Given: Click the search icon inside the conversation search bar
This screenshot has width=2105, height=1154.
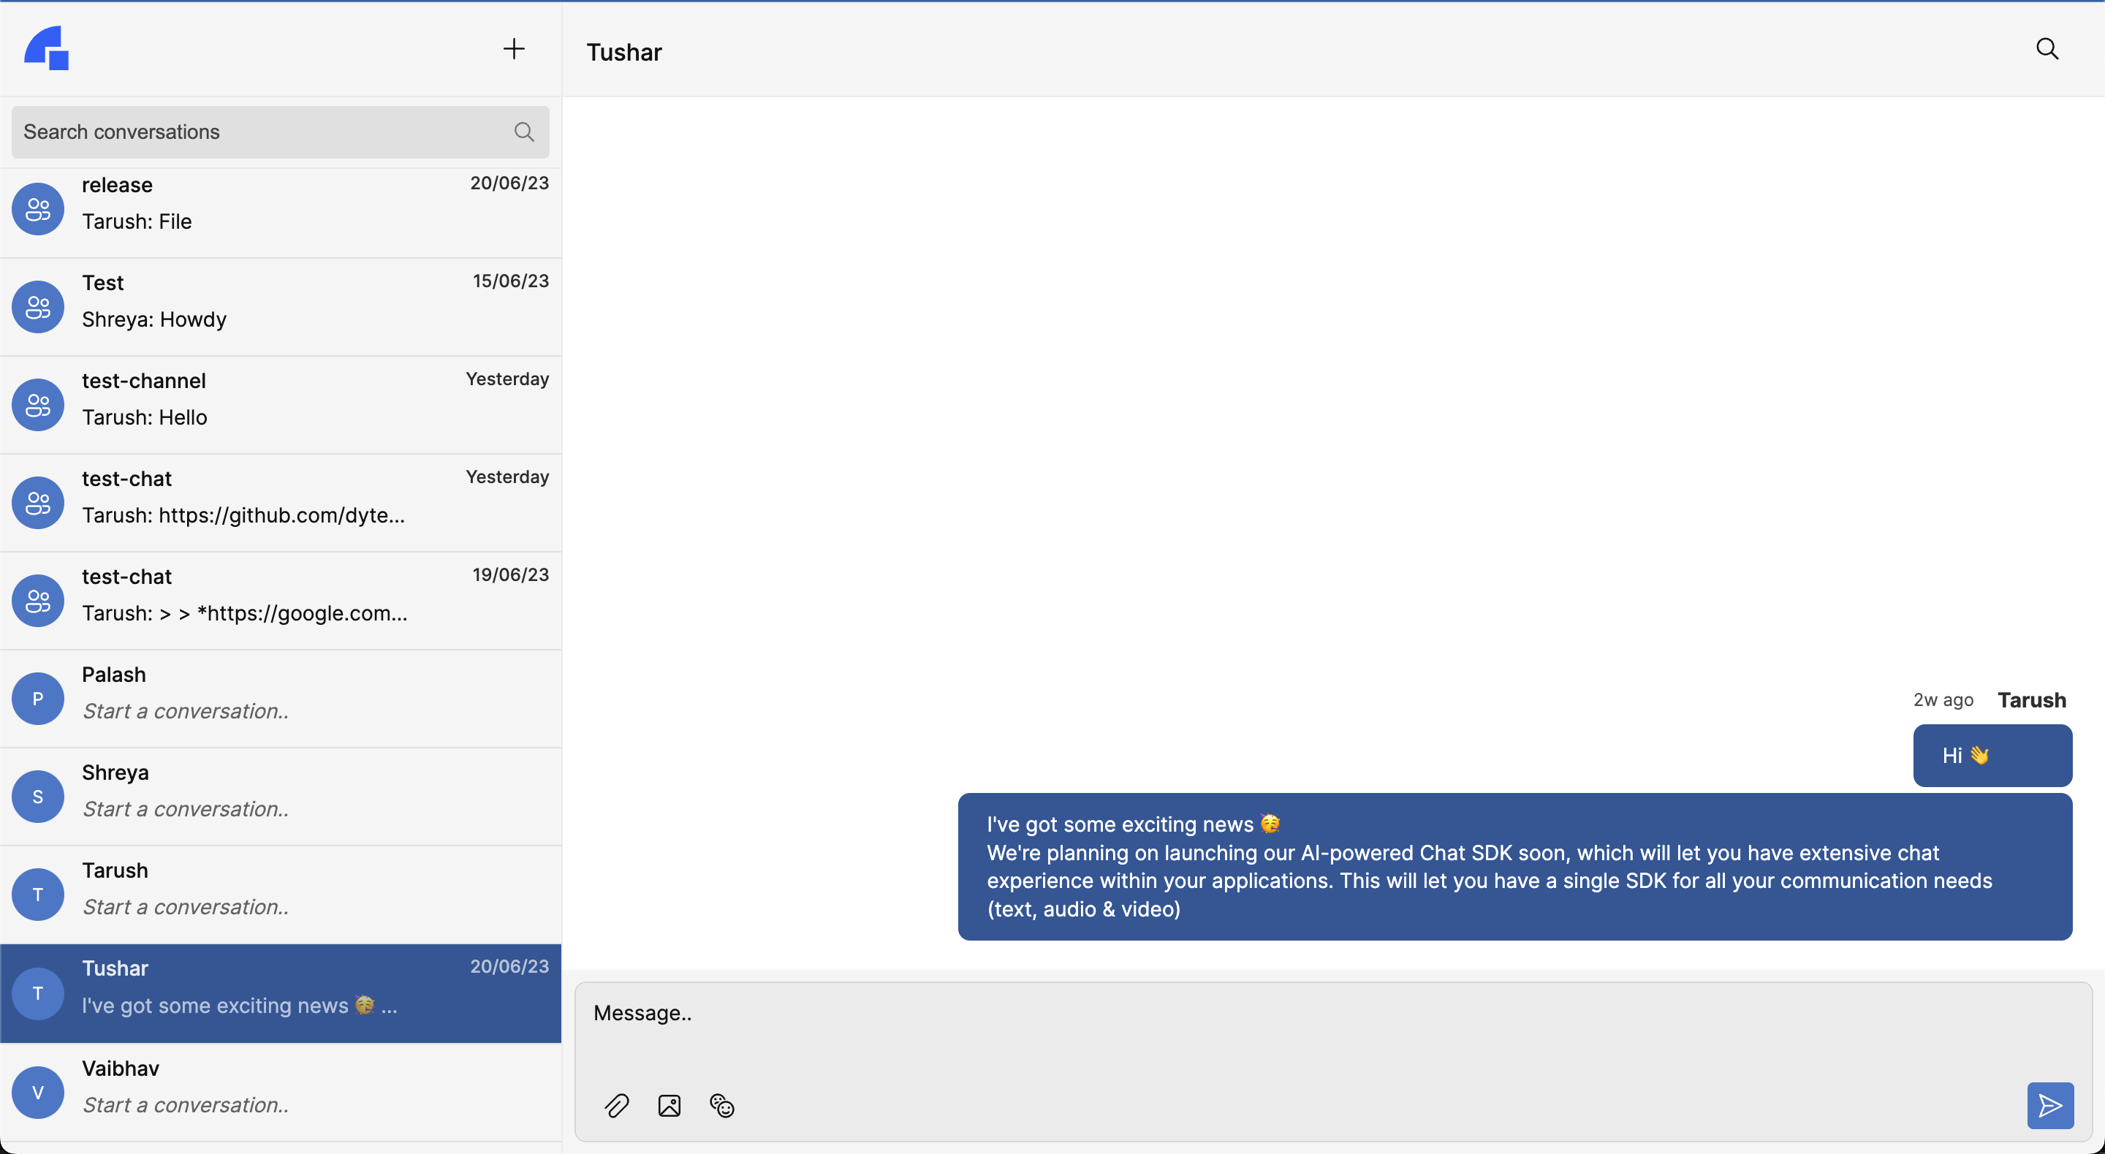Looking at the screenshot, I should (525, 132).
